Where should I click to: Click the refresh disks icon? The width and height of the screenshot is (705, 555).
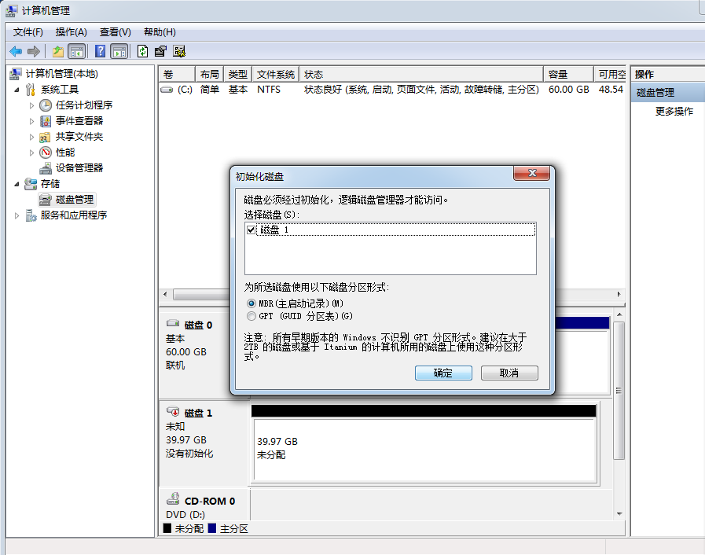click(142, 51)
